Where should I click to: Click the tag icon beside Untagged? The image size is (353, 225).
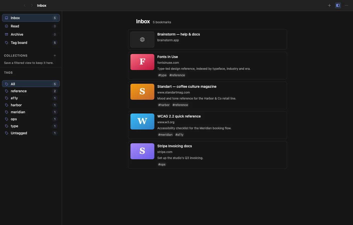pyautogui.click(x=7, y=133)
